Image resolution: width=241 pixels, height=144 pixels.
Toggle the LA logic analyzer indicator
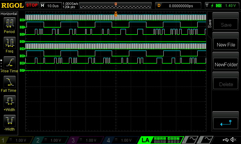[145, 140]
